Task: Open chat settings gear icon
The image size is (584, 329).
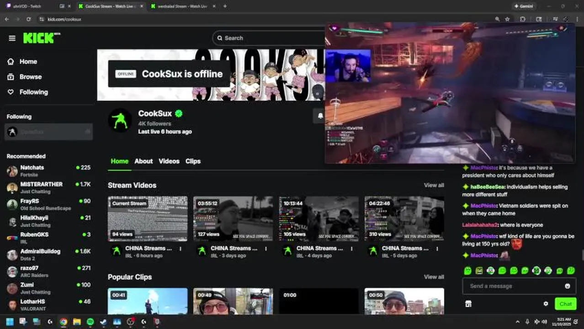Action: 546,303
